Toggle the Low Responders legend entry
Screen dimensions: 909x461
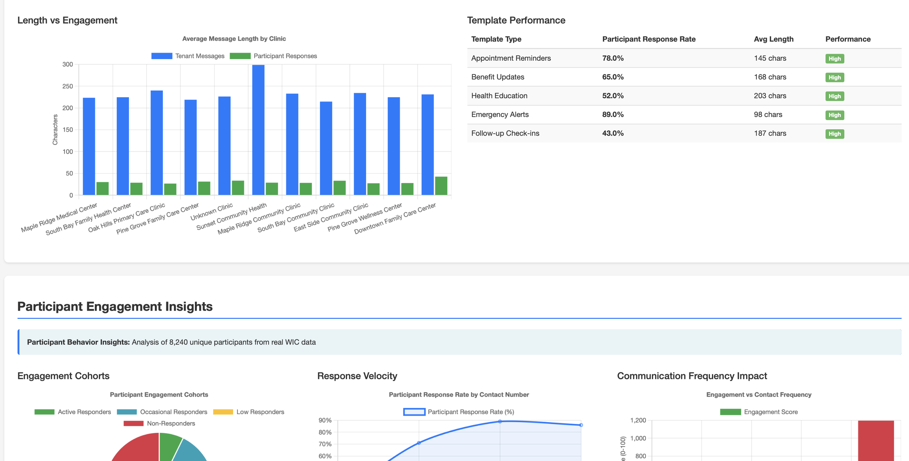click(x=249, y=412)
